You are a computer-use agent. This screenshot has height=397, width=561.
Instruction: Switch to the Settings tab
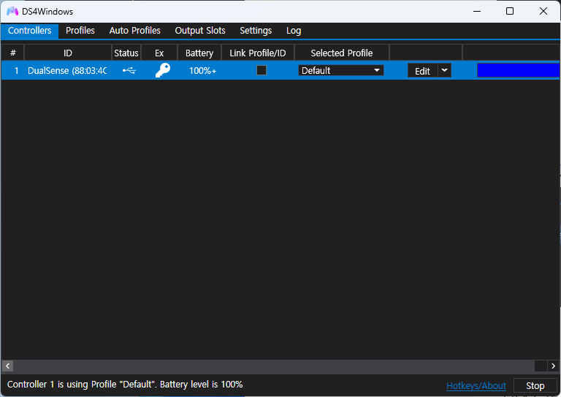coord(256,31)
